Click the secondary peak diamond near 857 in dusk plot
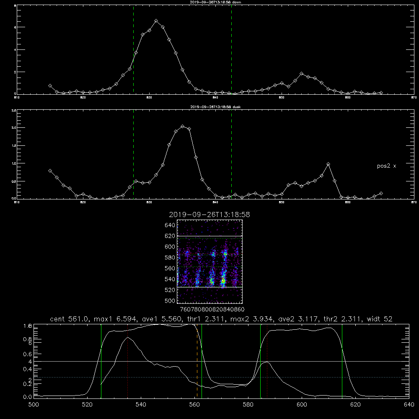 point(328,164)
